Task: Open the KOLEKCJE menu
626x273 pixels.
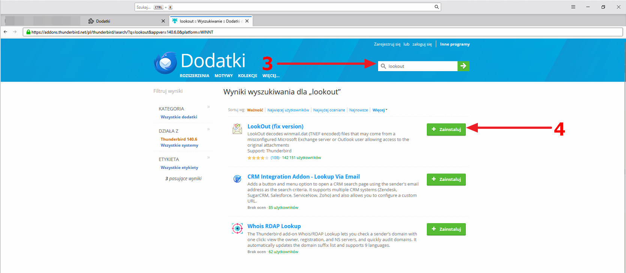Action: 248,76
